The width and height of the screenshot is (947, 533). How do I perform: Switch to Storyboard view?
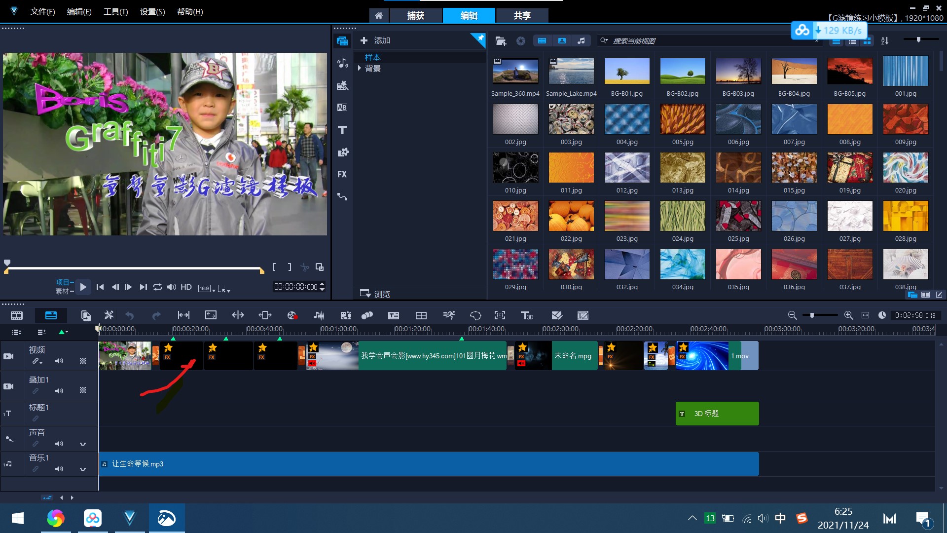coord(17,315)
